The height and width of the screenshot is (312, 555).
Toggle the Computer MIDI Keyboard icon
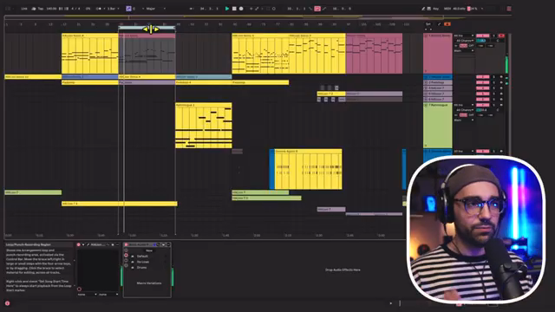coord(429,9)
